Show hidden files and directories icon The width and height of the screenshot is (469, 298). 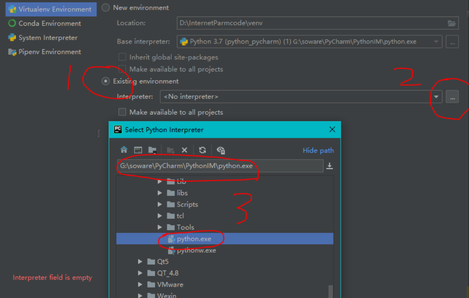click(x=221, y=150)
